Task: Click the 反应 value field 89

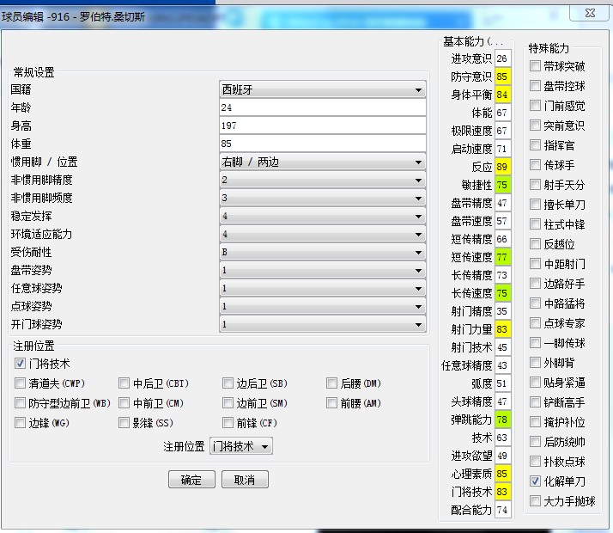Action: [503, 167]
